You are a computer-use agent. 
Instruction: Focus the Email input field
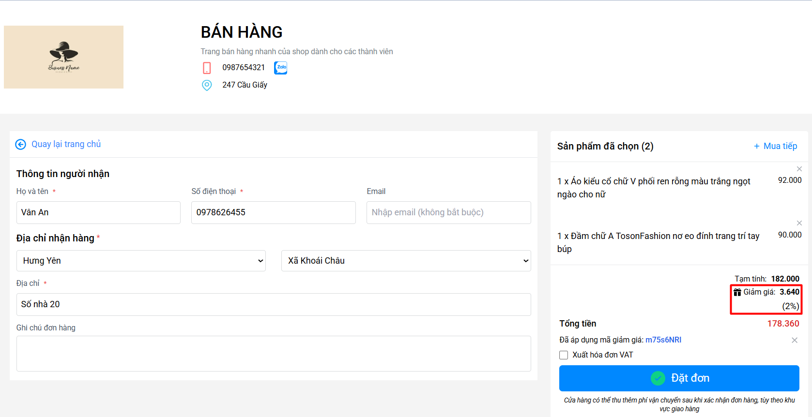click(448, 212)
